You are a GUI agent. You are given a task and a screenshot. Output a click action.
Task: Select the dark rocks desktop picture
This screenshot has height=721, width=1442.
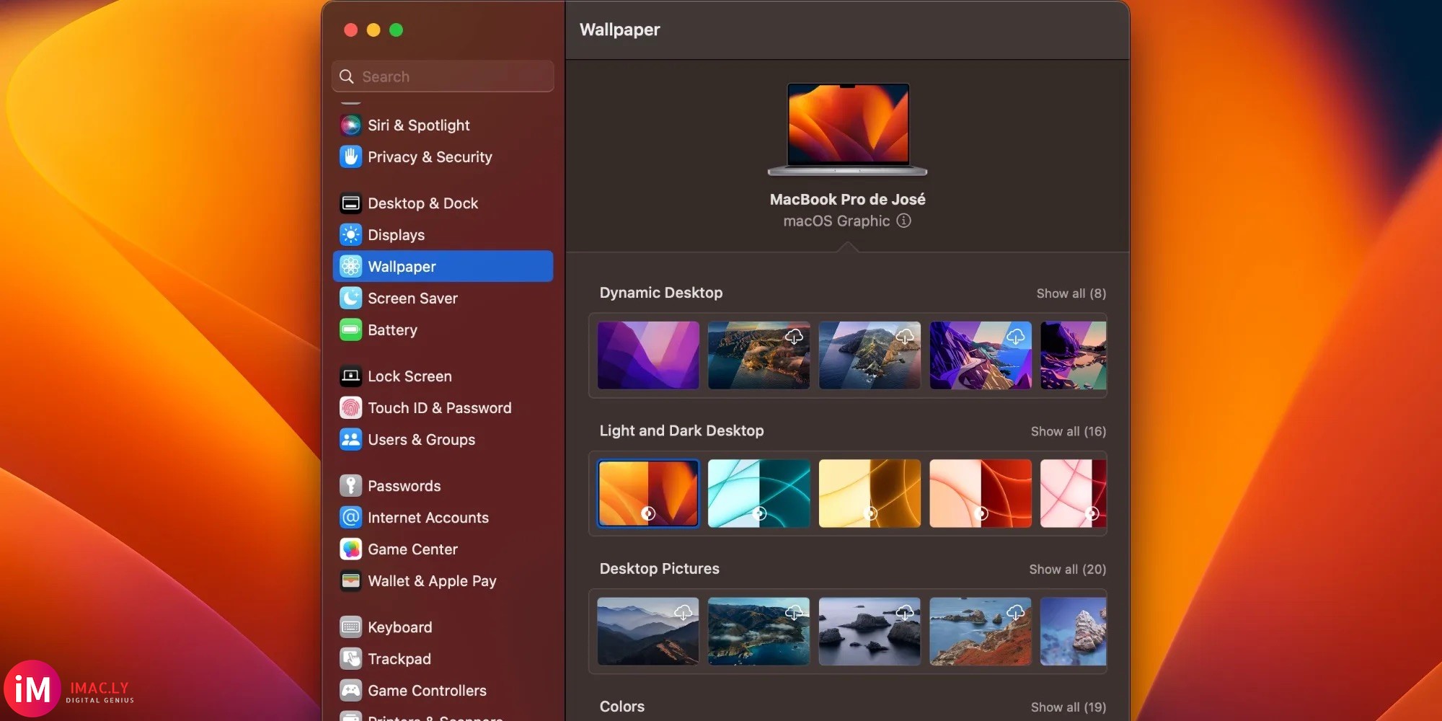(x=870, y=631)
